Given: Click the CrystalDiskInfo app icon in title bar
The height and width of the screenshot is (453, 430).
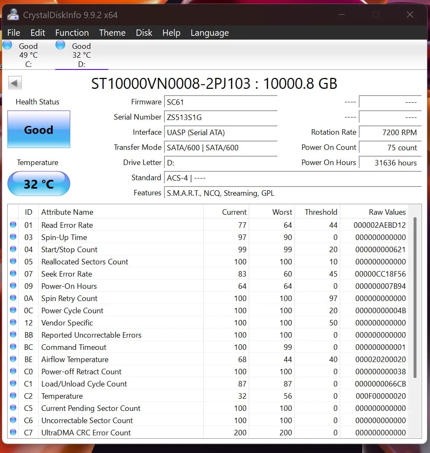Looking at the screenshot, I should pyautogui.click(x=13, y=14).
